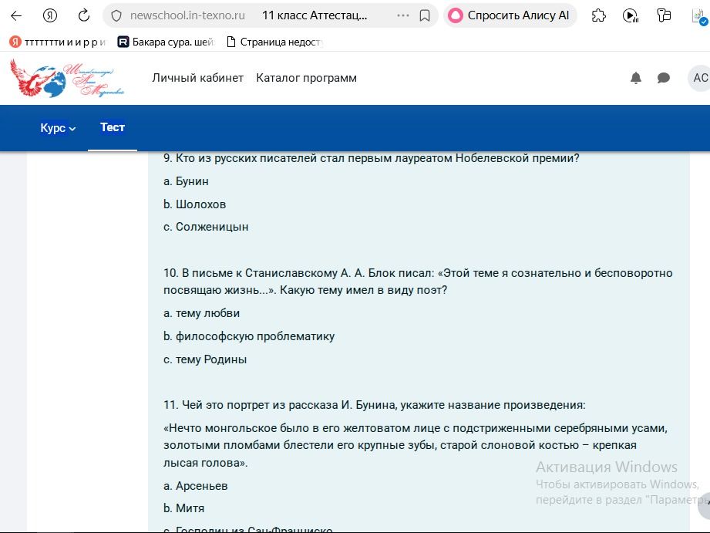Open the Yandex bookmark 'ттттттти и и р р и'

pyautogui.click(x=58, y=42)
